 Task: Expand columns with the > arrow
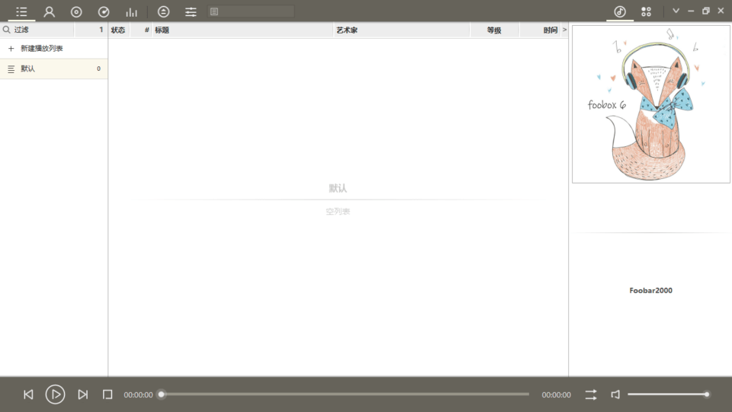(x=564, y=30)
